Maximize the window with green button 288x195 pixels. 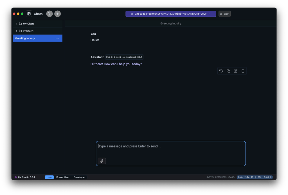(22, 14)
